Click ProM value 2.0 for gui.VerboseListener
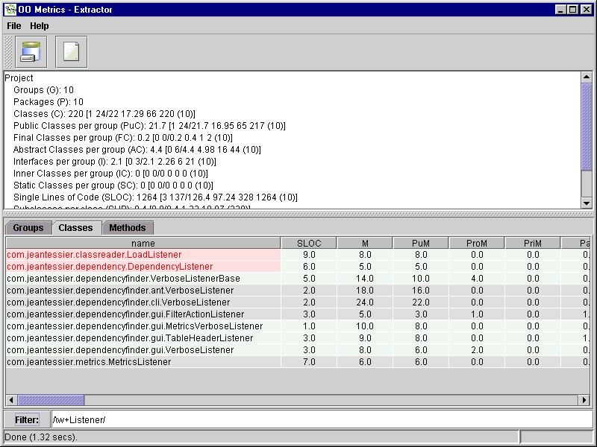The width and height of the screenshot is (597, 447). (x=477, y=349)
